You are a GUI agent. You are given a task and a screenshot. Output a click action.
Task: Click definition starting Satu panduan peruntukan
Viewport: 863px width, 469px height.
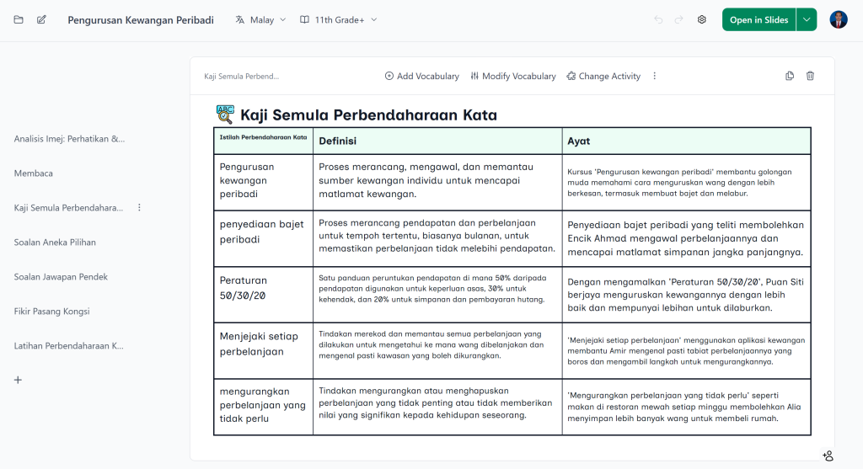[437, 295]
